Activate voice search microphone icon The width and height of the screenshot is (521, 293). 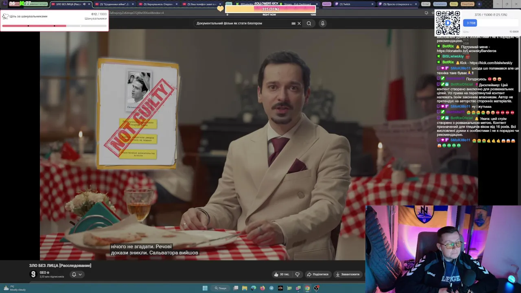click(322, 23)
